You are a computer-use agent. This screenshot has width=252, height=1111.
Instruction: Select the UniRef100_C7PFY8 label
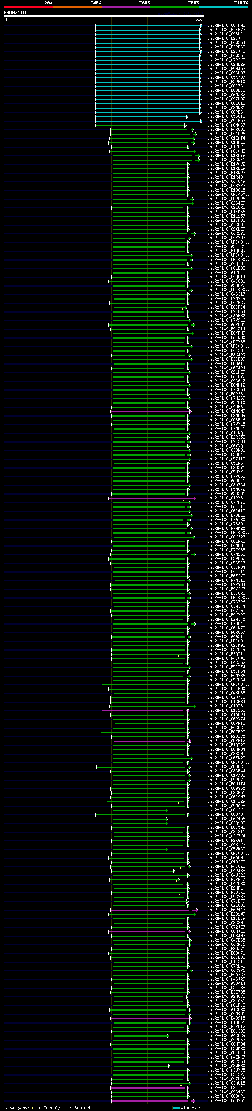point(226,503)
